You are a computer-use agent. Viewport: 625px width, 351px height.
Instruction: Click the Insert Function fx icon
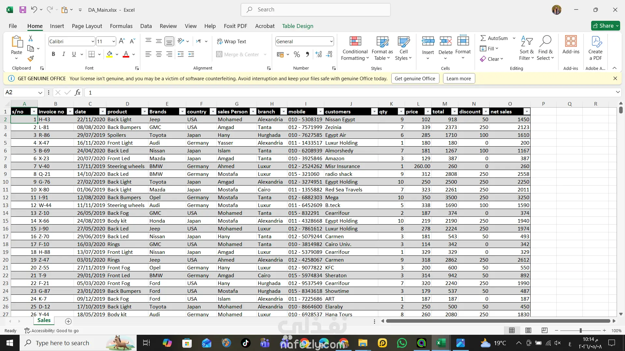[x=77, y=93]
